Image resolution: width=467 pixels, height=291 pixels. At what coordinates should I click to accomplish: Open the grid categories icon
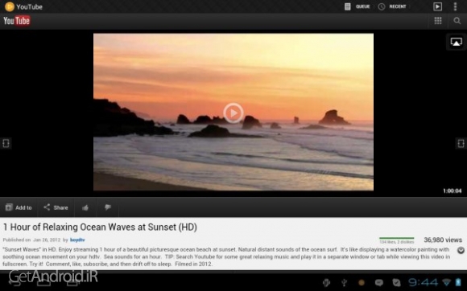(x=438, y=21)
